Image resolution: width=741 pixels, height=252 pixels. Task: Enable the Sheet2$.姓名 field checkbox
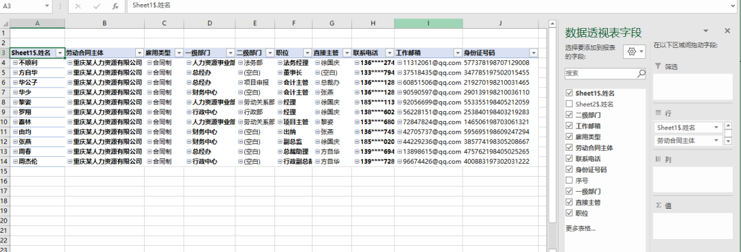tap(569, 104)
